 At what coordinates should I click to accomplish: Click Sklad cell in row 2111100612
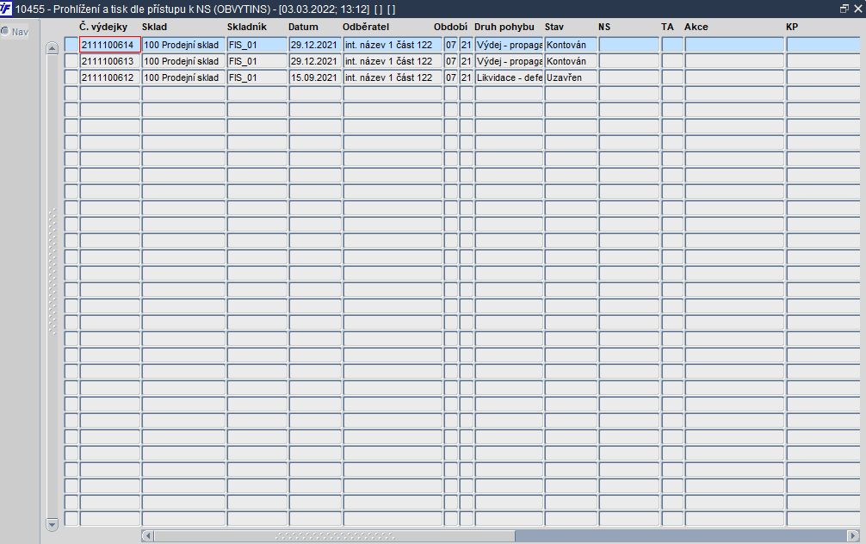pyautogui.click(x=183, y=77)
